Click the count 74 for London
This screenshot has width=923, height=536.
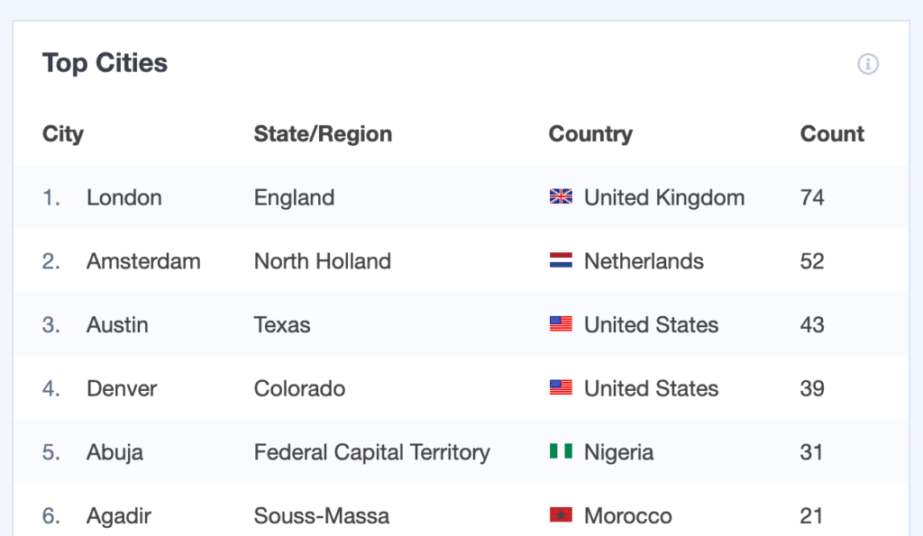[811, 197]
